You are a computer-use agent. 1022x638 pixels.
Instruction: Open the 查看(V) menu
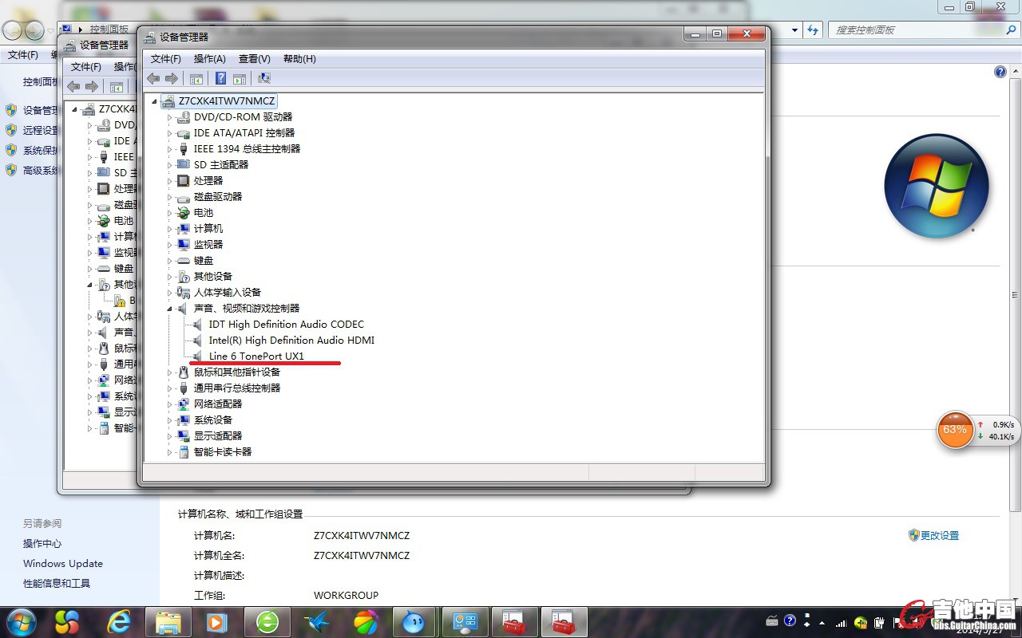click(x=254, y=59)
